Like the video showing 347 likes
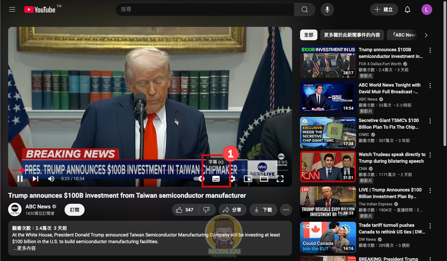Screen dimensions: 447x261 [x=185, y=210]
